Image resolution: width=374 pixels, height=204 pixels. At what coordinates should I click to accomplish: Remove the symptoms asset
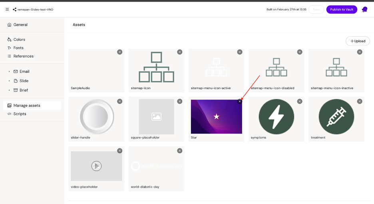click(300, 102)
